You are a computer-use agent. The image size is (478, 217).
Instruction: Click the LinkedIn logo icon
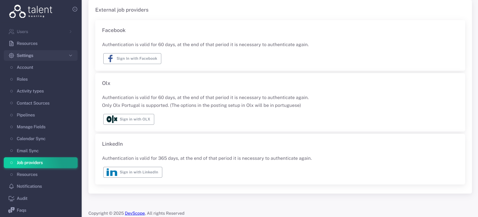tap(112, 172)
